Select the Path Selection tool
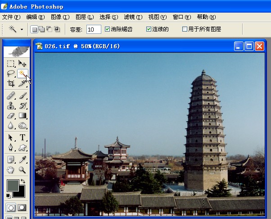Image resolution: width=271 pixels, height=219 pixels. [x=11, y=137]
